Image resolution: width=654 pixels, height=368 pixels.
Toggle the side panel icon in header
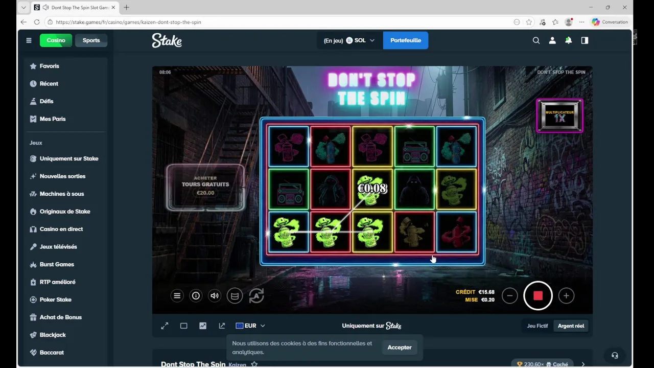[585, 40]
